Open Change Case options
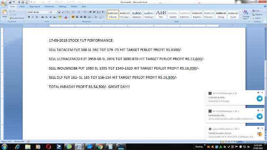 [55, 17]
